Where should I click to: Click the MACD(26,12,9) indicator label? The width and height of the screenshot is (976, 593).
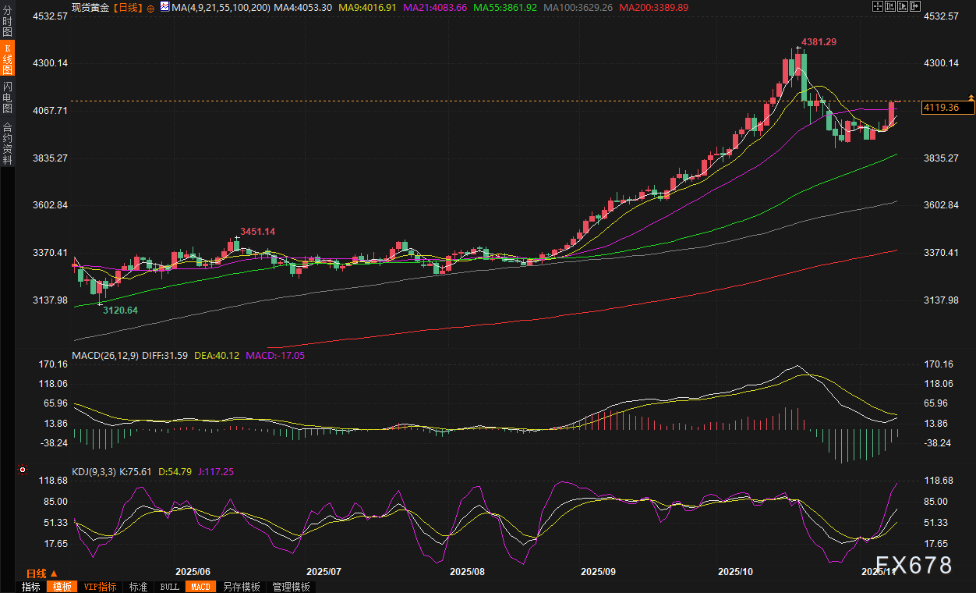pyautogui.click(x=106, y=355)
